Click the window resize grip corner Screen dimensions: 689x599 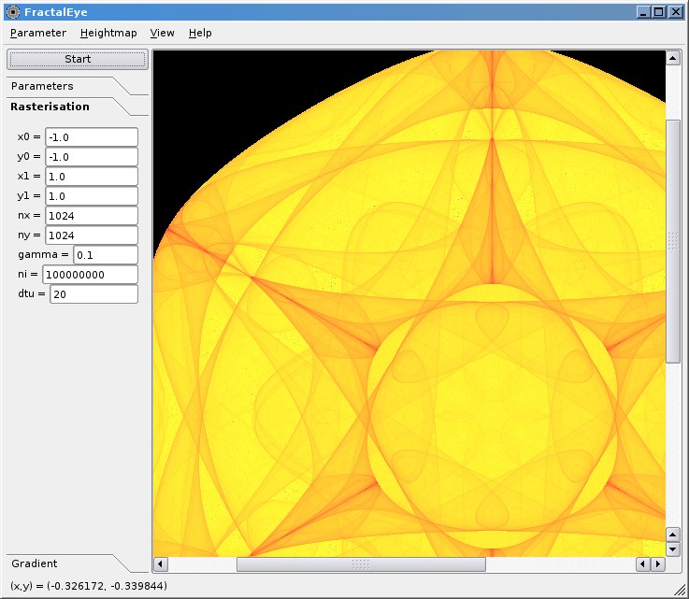click(x=679, y=590)
